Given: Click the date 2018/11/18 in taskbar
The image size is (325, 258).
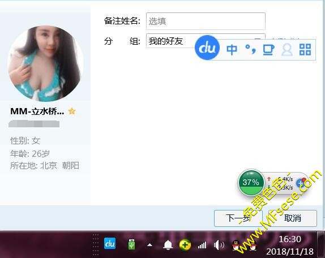Looking at the screenshot, I should click(x=290, y=252).
